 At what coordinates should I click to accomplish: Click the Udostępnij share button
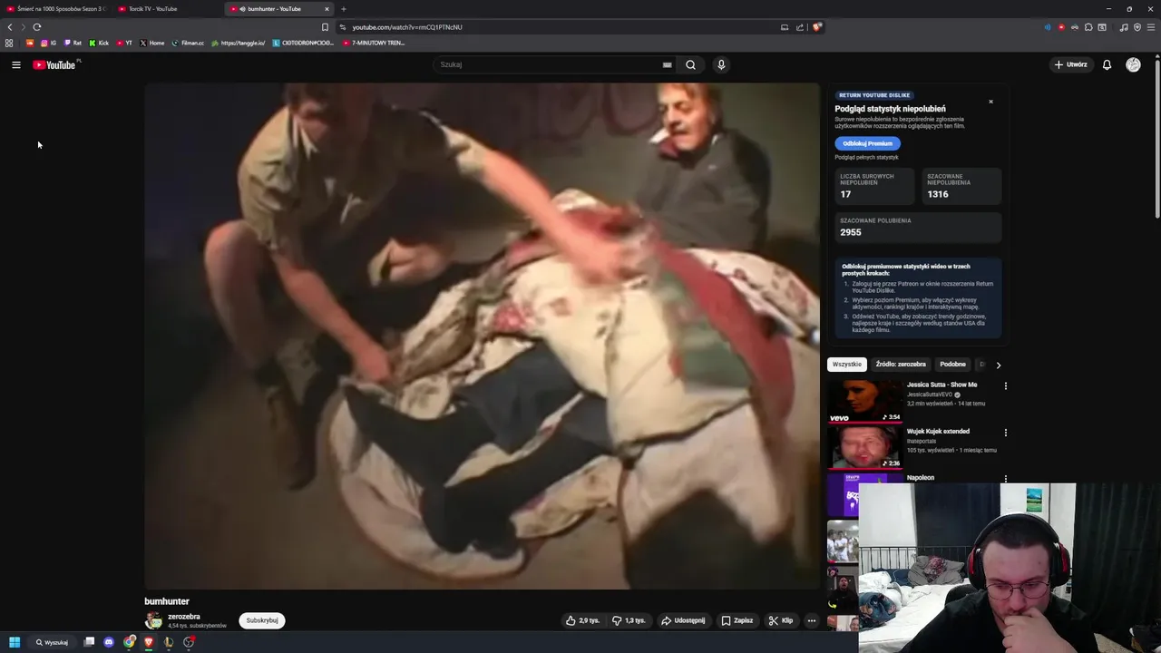[683, 620]
